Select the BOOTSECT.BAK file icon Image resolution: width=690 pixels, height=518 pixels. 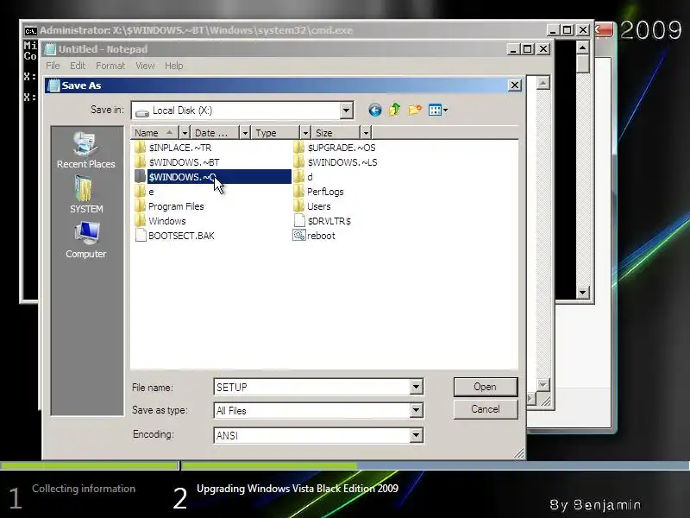pos(141,236)
